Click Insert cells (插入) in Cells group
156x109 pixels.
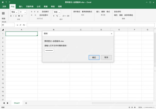click(98, 12)
